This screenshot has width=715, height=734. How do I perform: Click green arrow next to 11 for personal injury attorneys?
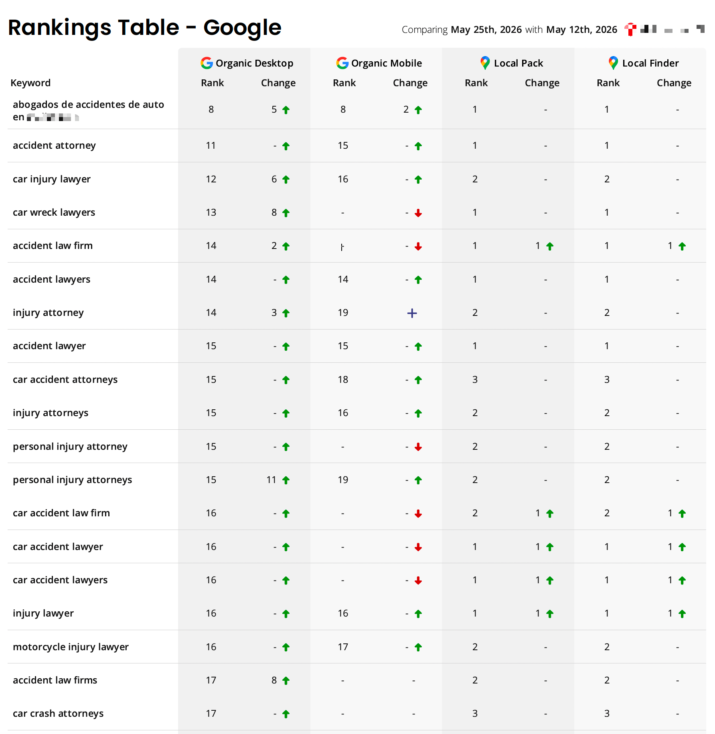click(286, 480)
